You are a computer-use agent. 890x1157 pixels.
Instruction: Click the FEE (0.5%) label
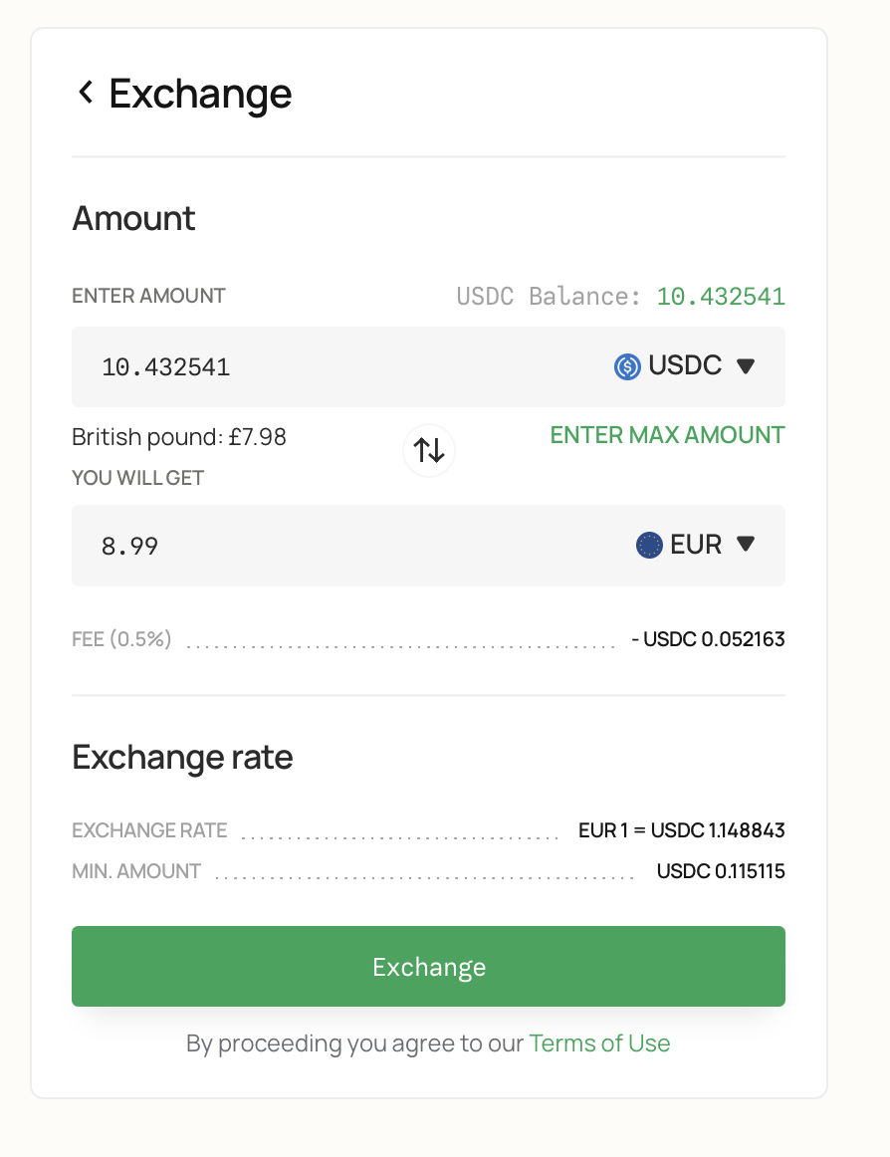tap(121, 639)
